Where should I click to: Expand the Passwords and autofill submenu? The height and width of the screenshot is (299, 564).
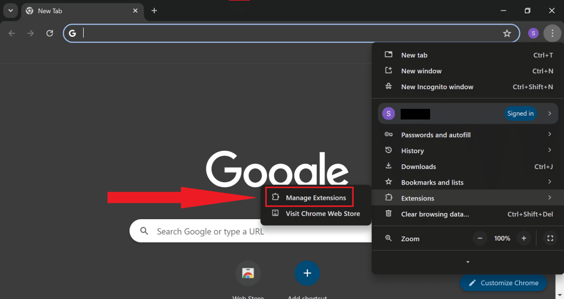click(x=468, y=135)
